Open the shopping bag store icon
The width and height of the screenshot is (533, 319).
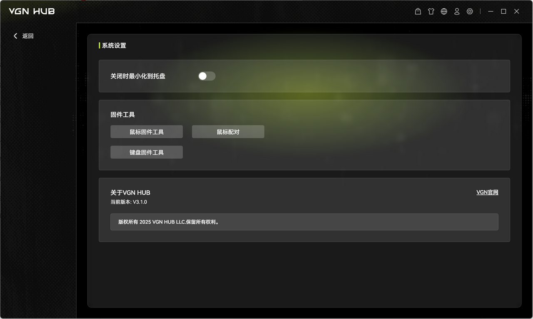tap(418, 12)
